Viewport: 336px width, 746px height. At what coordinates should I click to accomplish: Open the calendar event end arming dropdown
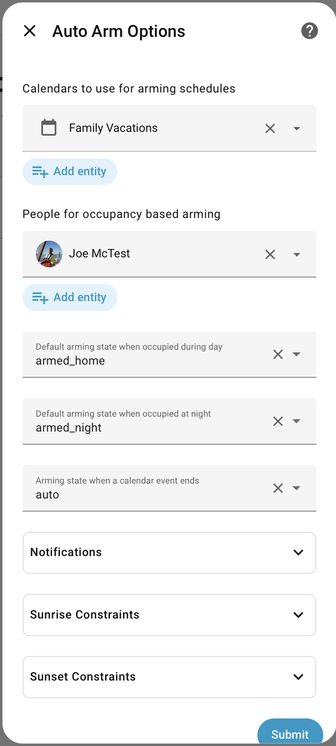point(296,488)
